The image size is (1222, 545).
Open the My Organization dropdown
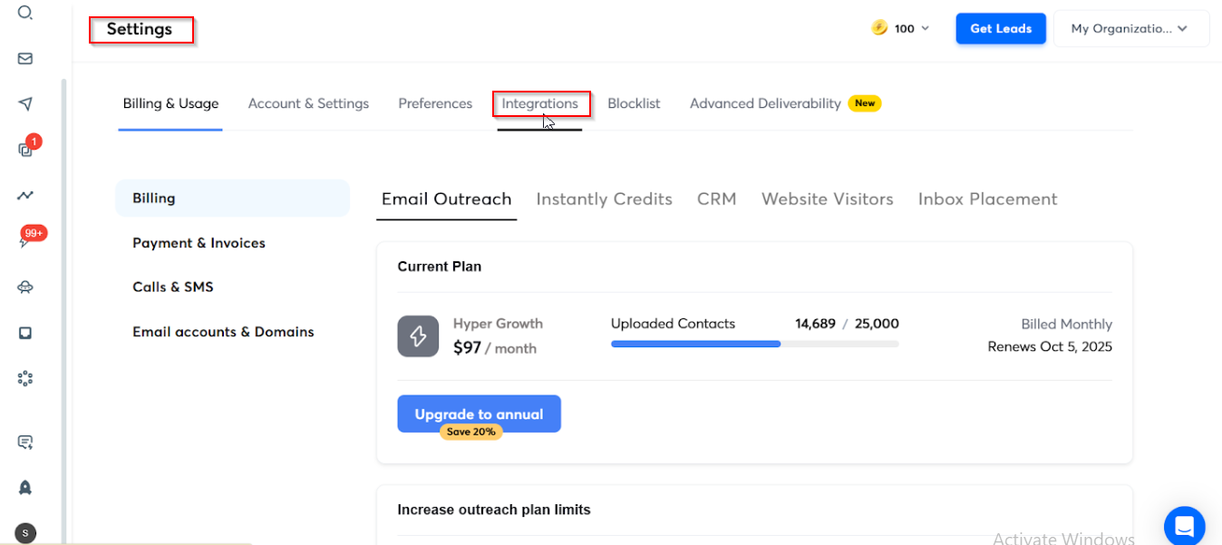(1130, 28)
